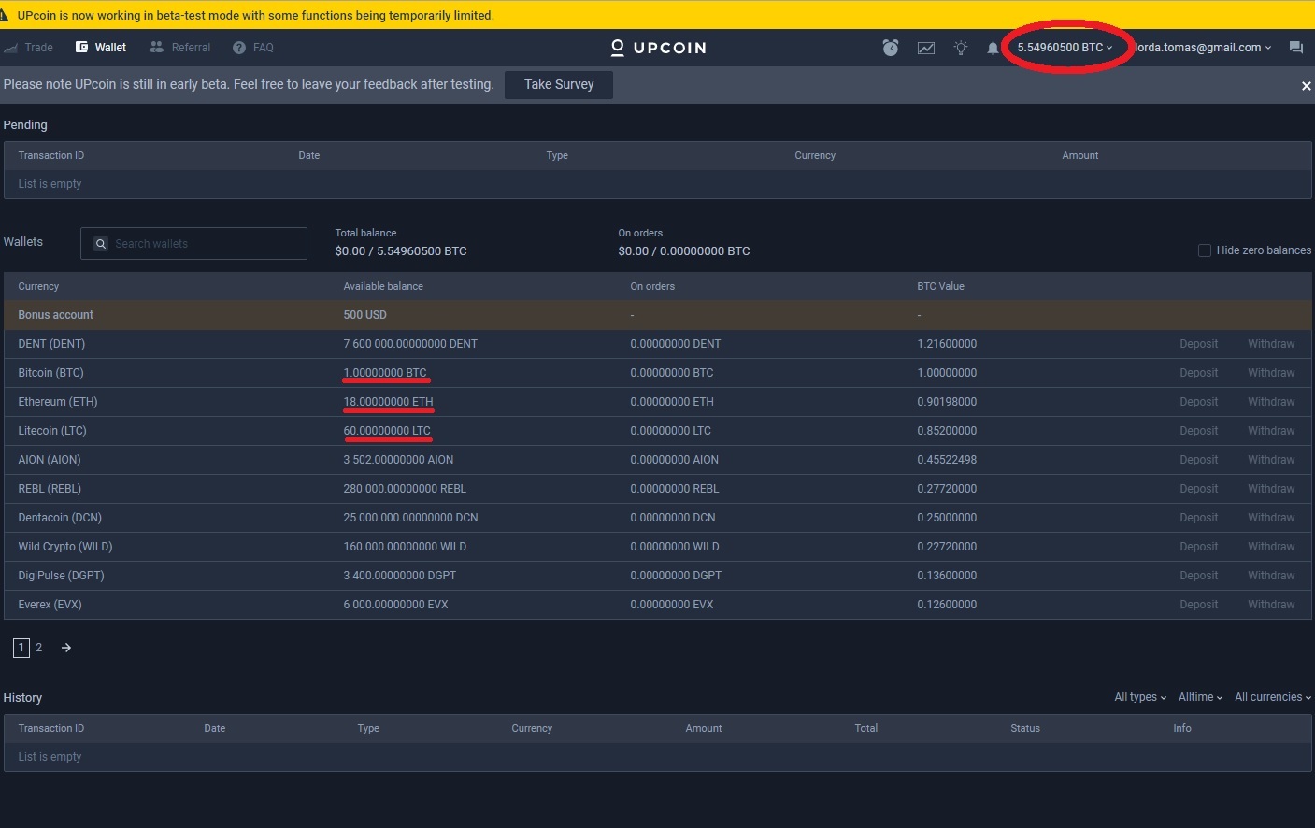Click the History Status column header
Viewport: 1315px width, 828px height.
(1025, 729)
